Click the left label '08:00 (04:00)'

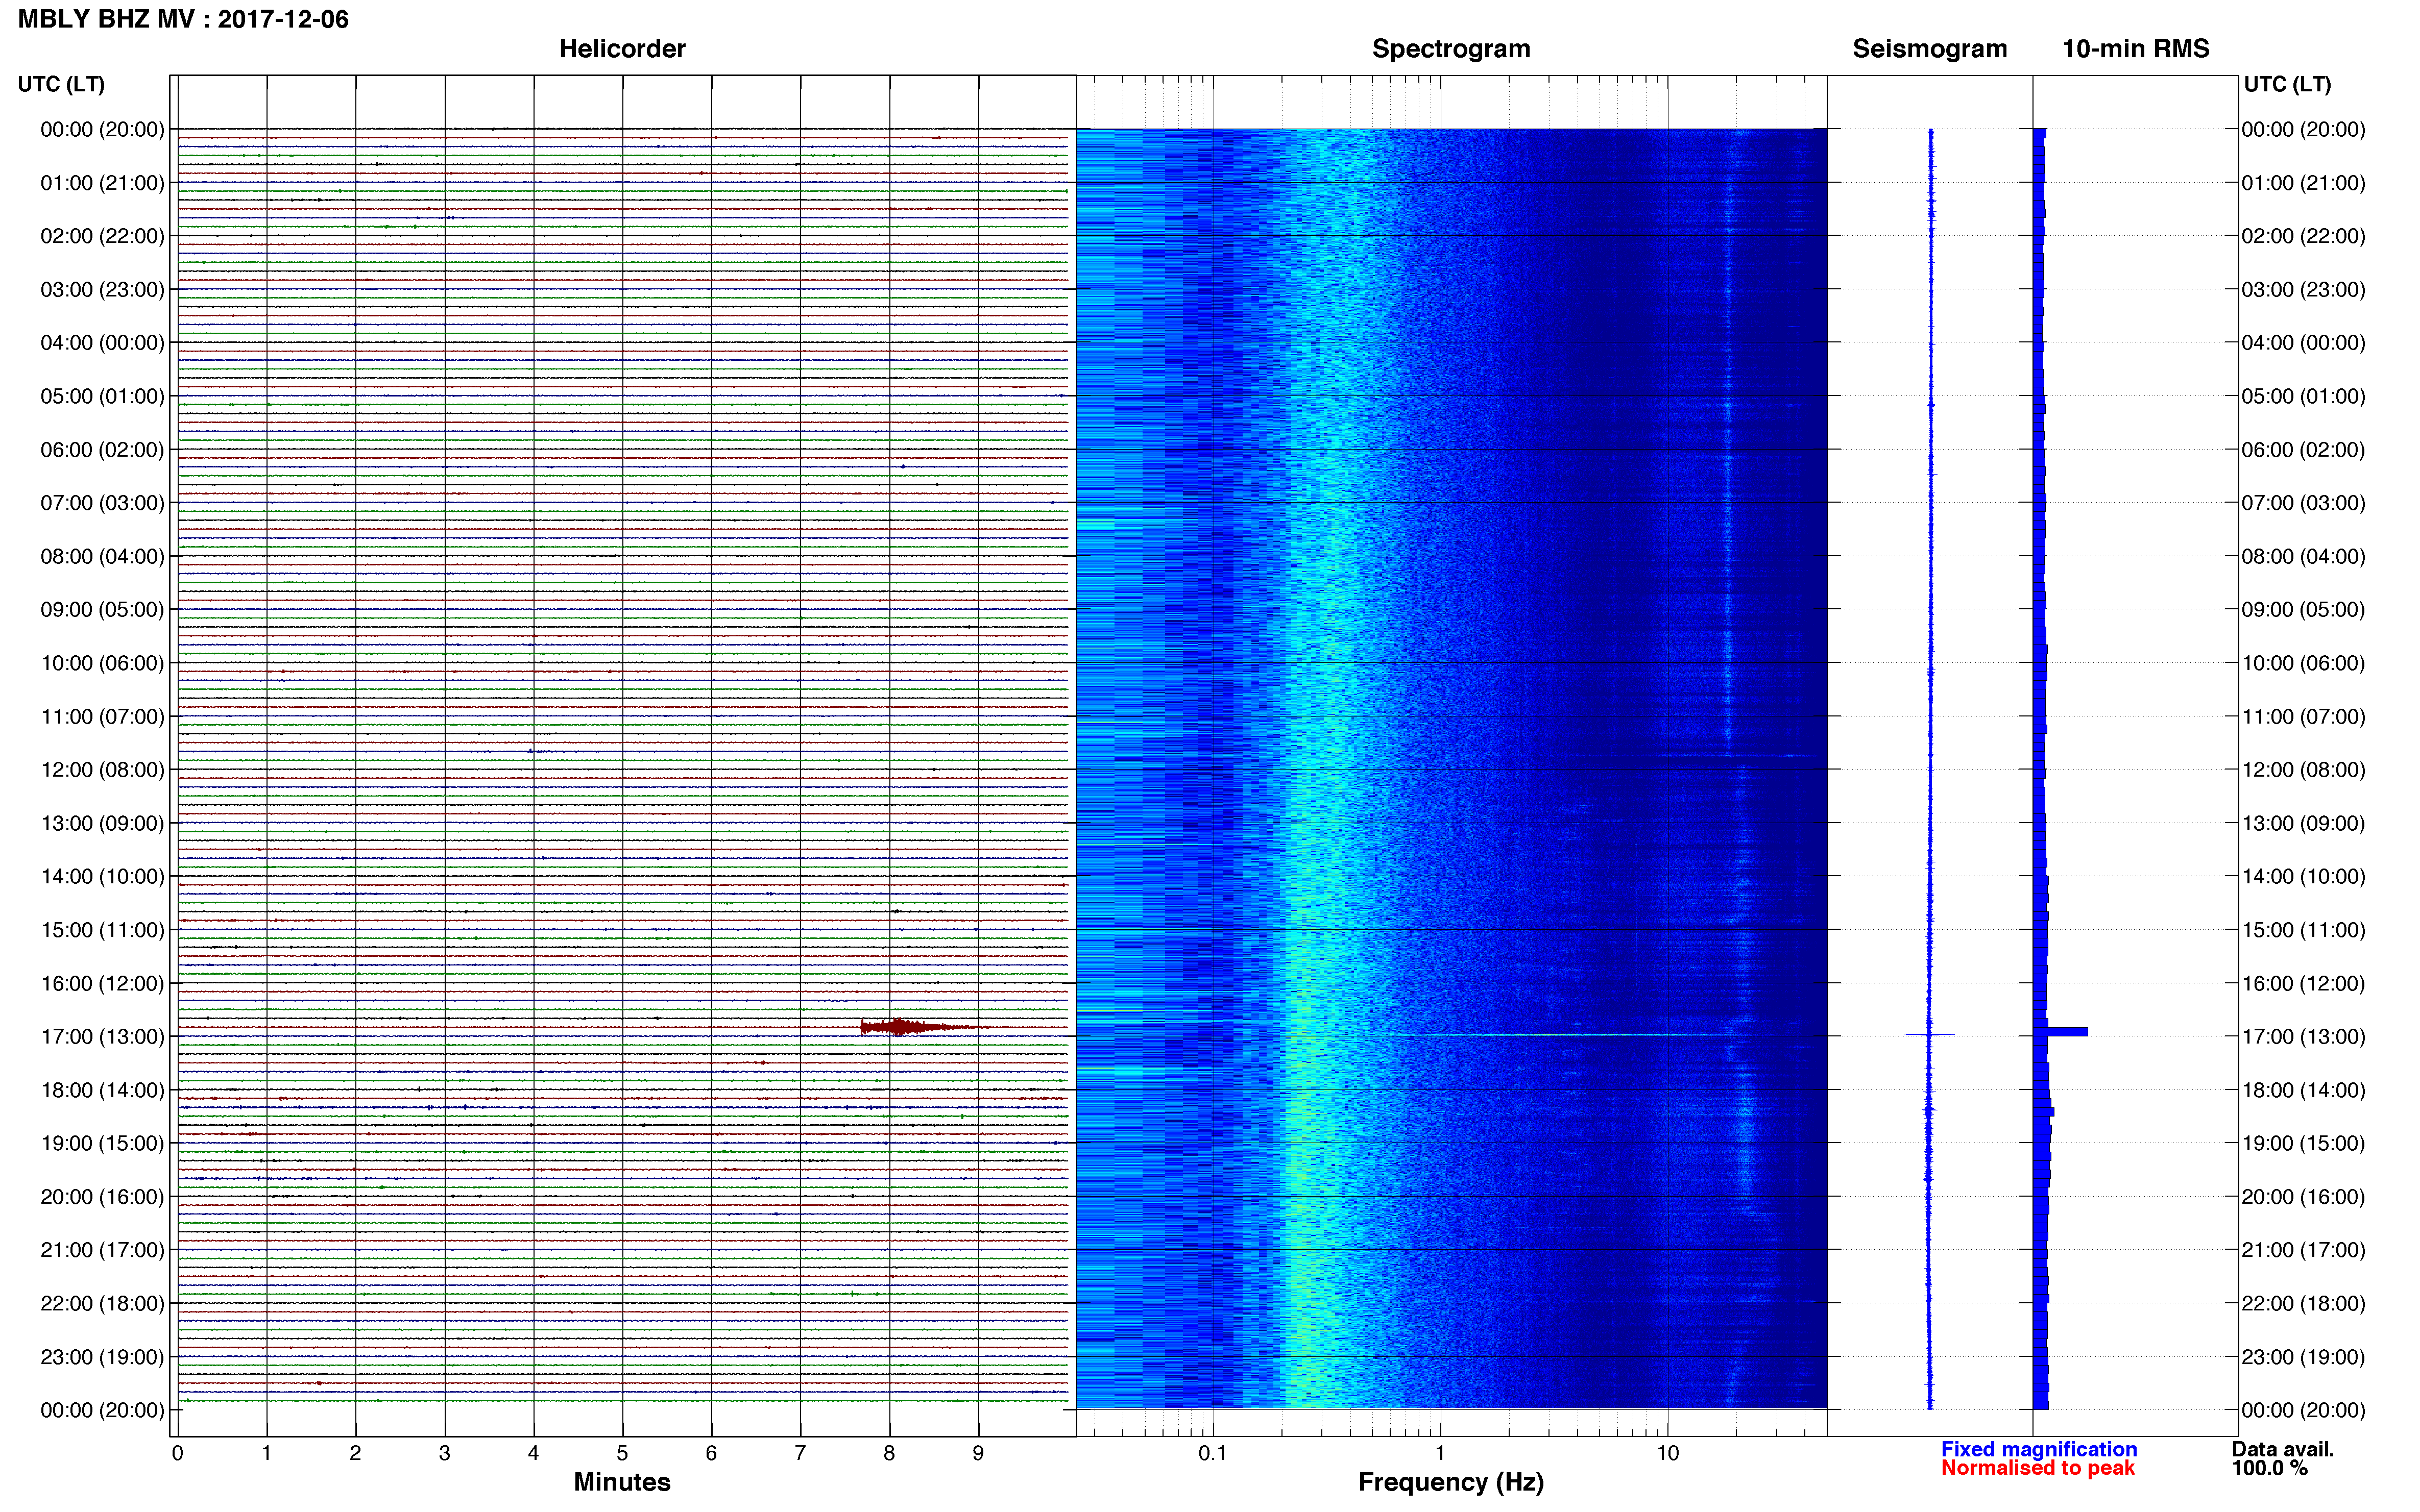tap(102, 556)
